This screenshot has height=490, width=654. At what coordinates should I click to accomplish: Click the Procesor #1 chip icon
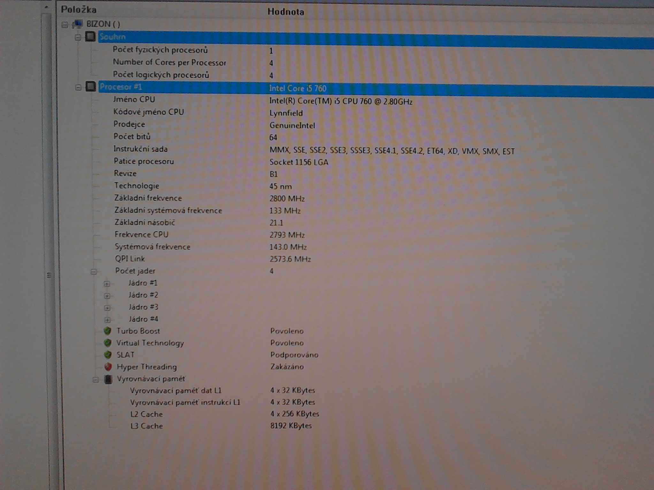(91, 86)
